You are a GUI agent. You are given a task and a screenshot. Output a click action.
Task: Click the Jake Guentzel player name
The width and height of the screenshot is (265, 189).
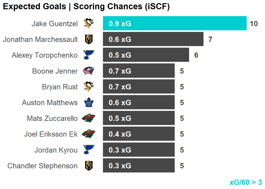click(55, 24)
